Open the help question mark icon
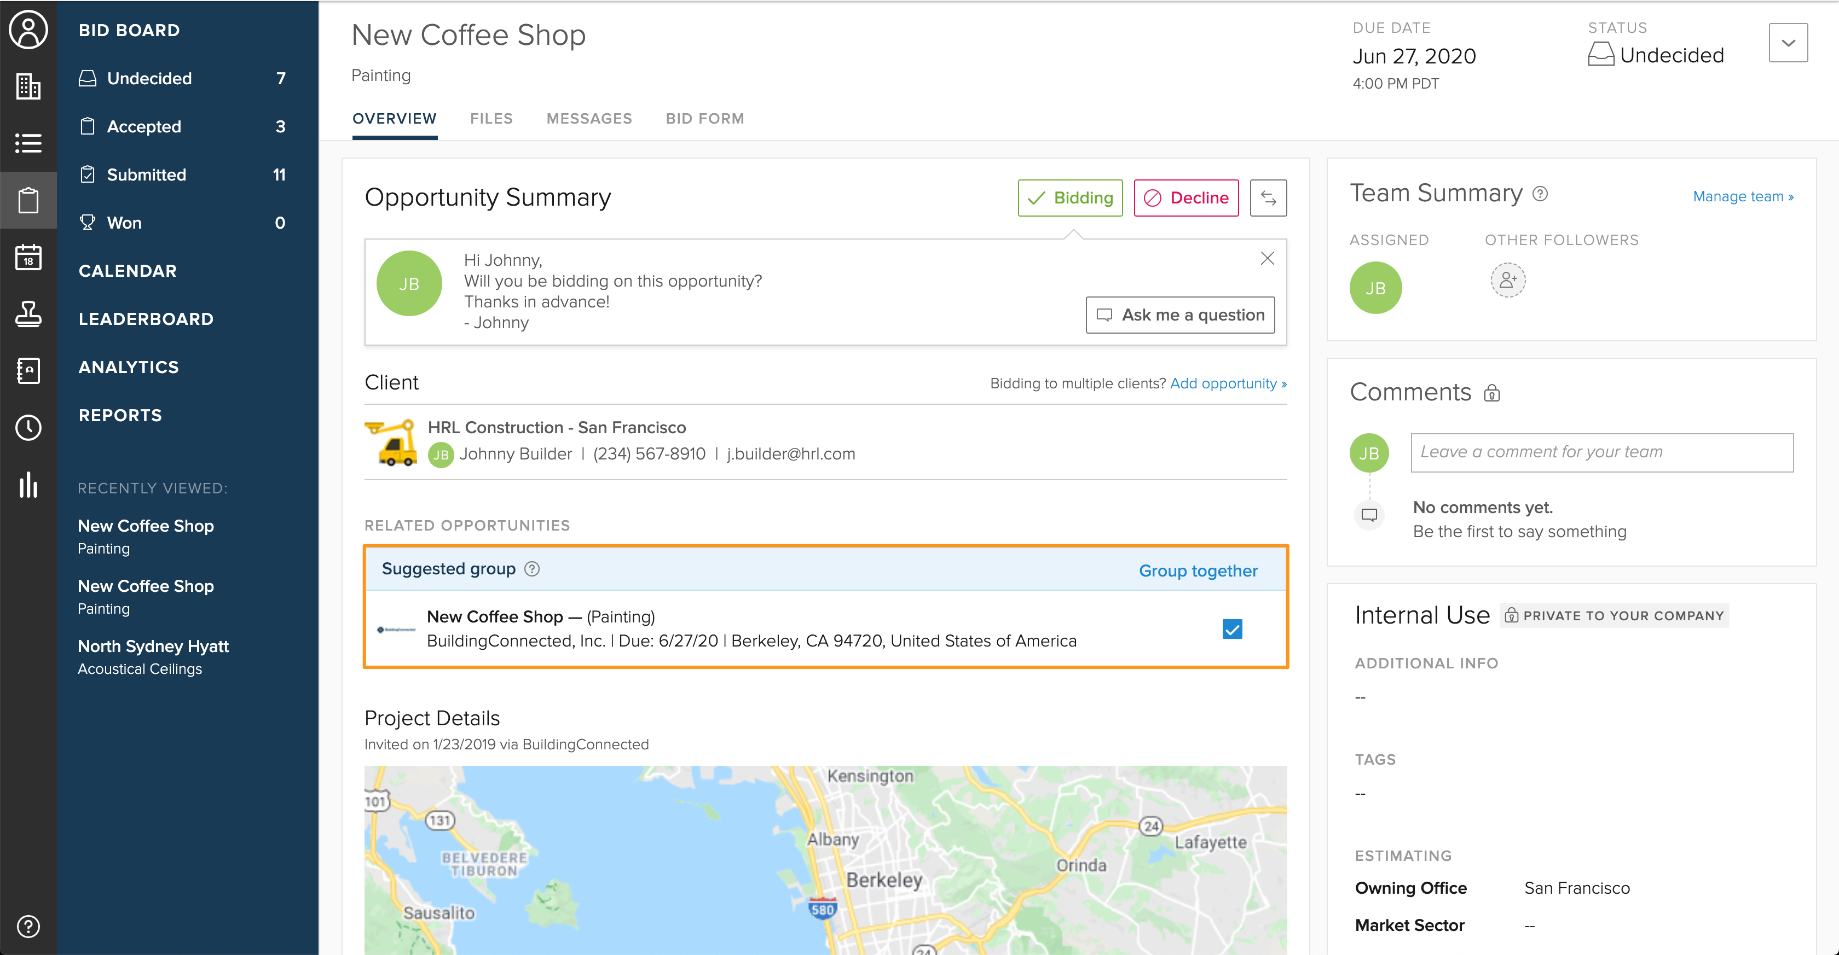Screen dimensions: 1839x955 point(28,926)
